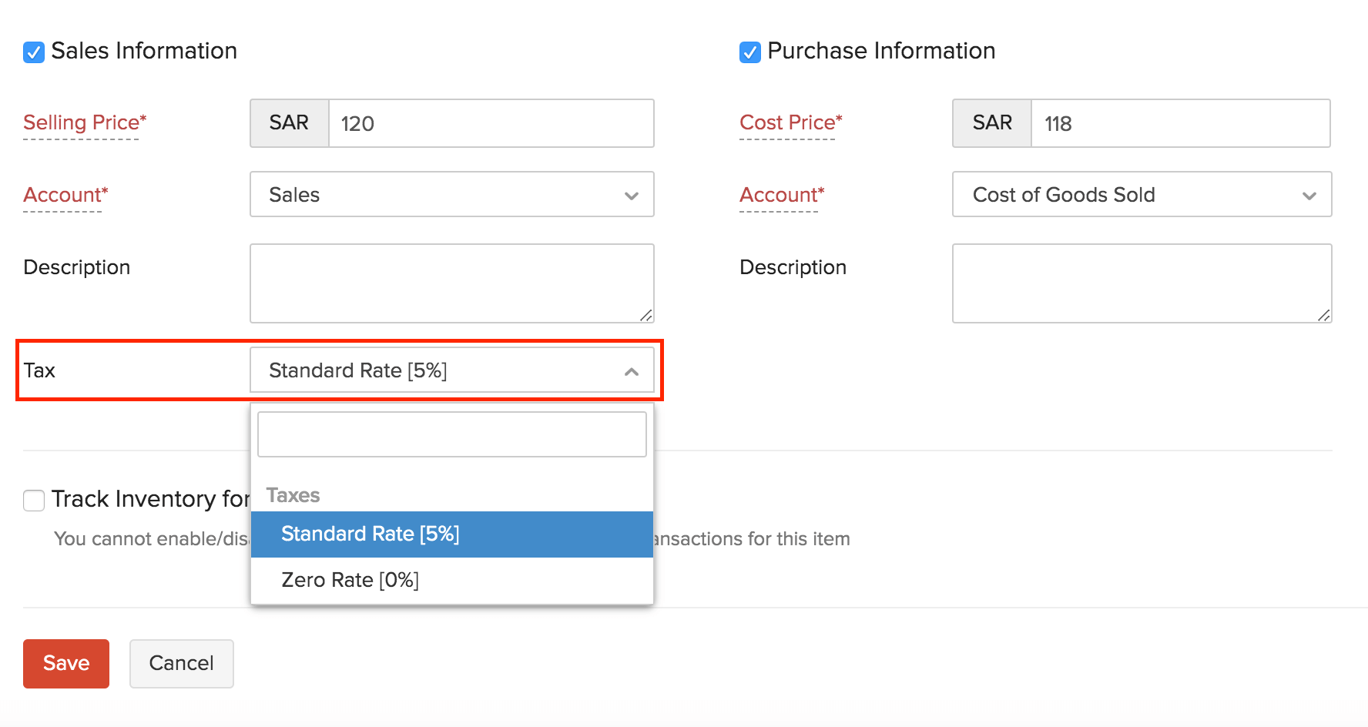Click the Cost Price value field
The height and width of the screenshot is (727, 1368).
click(x=1180, y=123)
